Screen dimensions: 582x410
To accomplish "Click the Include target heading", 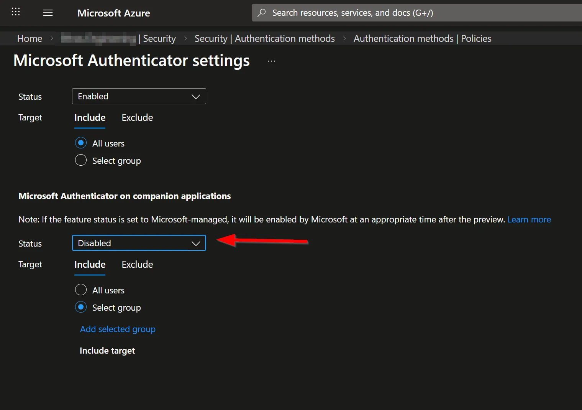I will coord(107,351).
